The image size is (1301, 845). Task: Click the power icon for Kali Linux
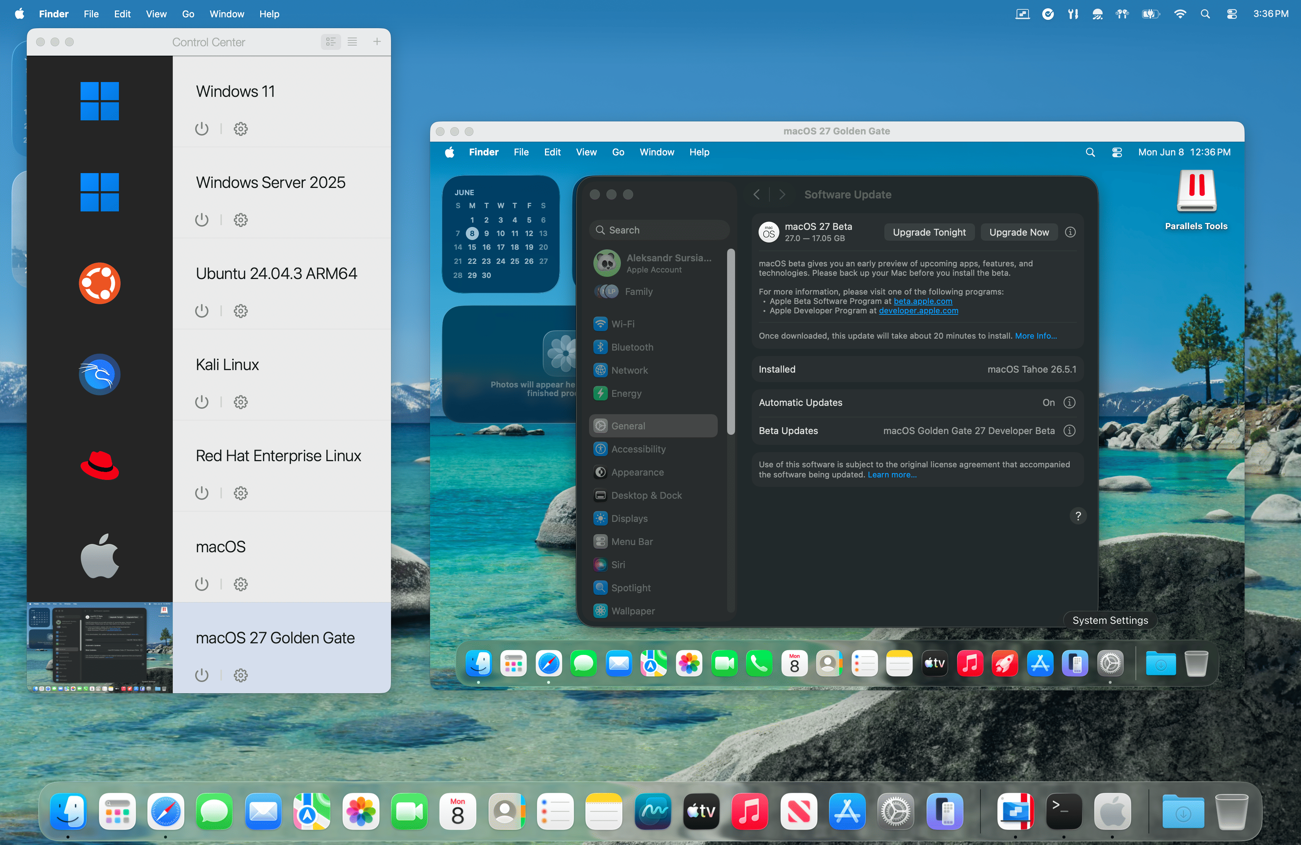[202, 402]
